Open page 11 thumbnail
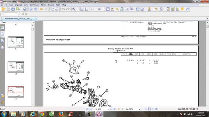The image size is (209, 117). [16, 92]
